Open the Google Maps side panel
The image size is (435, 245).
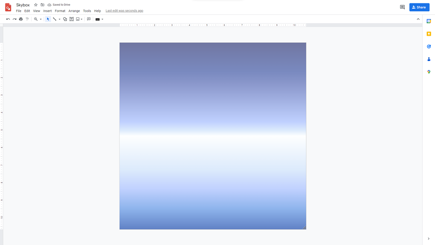click(x=429, y=72)
